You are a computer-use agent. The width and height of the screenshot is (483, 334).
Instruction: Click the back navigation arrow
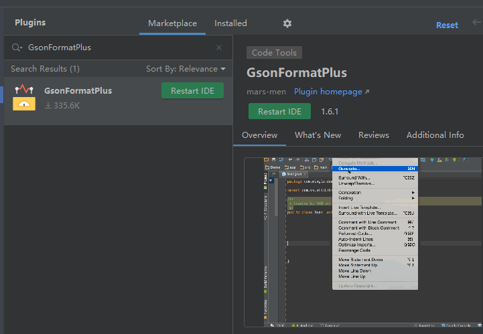pos(476,23)
